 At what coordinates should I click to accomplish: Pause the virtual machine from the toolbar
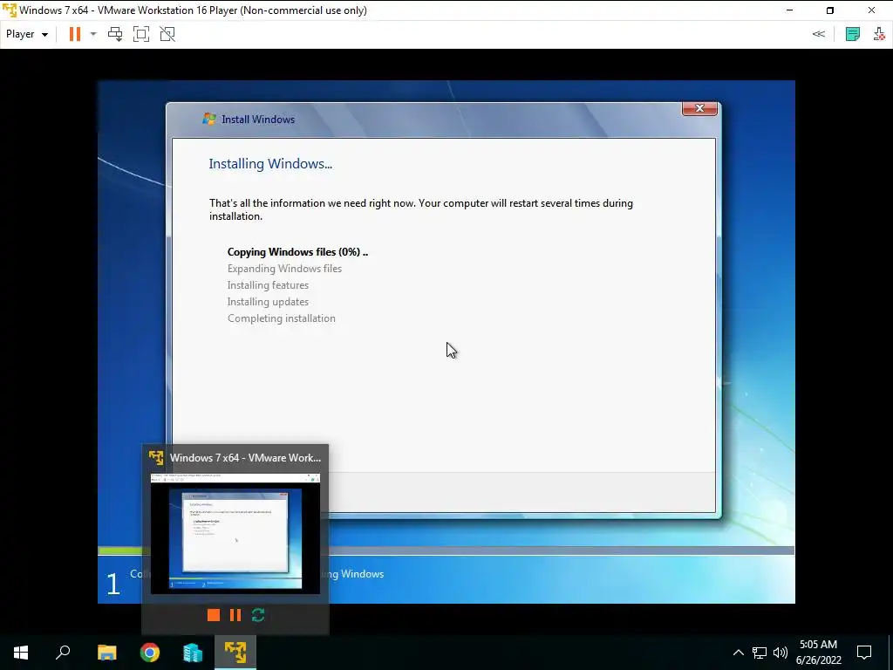75,34
